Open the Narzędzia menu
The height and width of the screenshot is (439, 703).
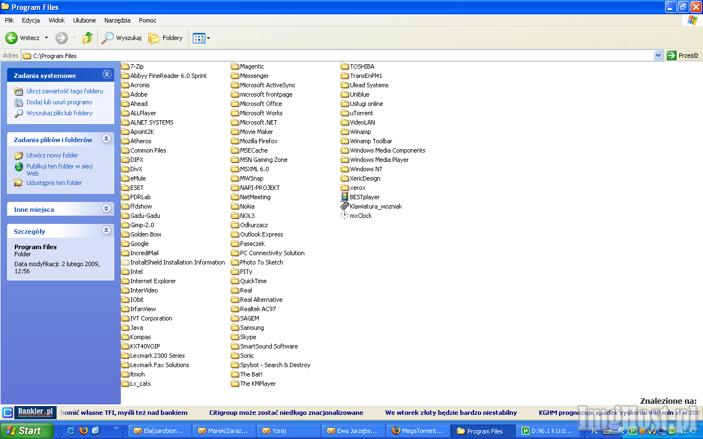pyautogui.click(x=117, y=20)
